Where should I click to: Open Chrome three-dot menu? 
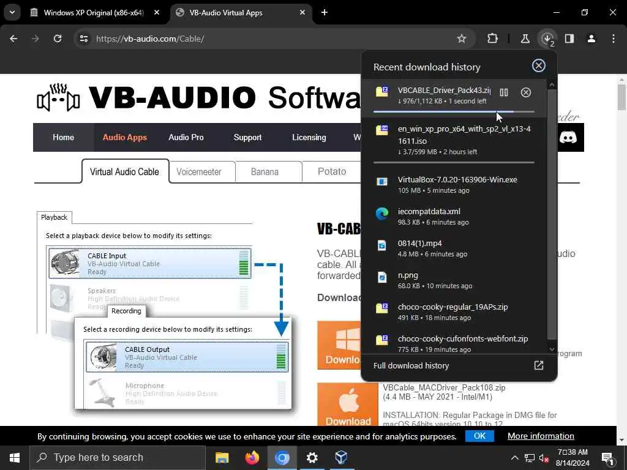[614, 39]
